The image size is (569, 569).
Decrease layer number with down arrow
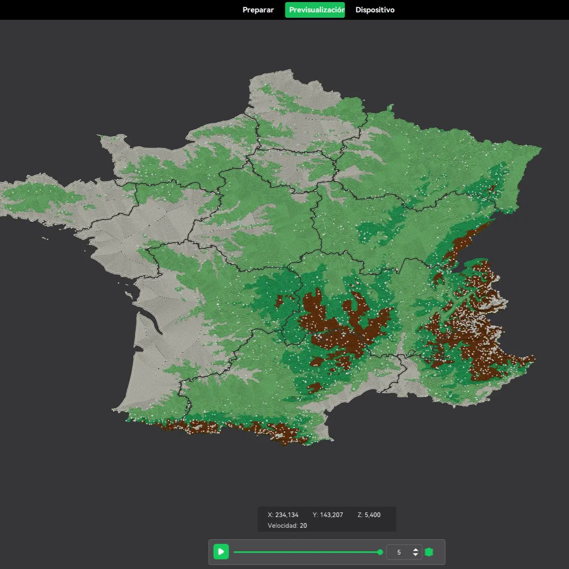click(416, 555)
